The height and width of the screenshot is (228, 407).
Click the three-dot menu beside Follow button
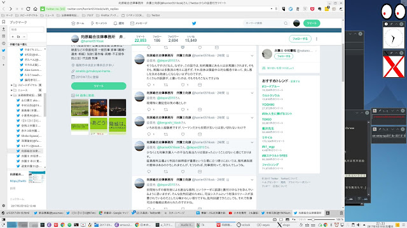coord(317,39)
